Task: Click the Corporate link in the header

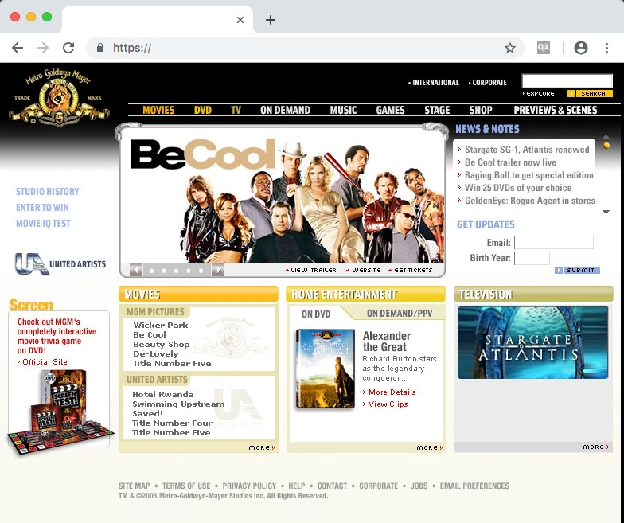Action: point(488,83)
